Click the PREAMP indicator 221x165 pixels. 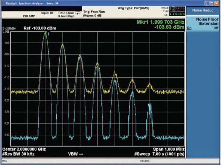tap(29, 16)
